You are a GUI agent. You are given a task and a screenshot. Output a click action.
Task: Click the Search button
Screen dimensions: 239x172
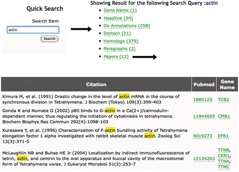tap(50, 39)
